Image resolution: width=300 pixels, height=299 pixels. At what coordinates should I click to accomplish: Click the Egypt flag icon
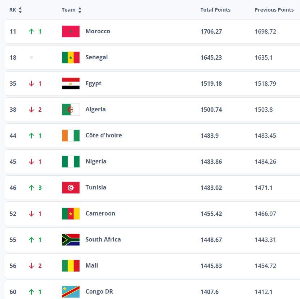pyautogui.click(x=71, y=84)
